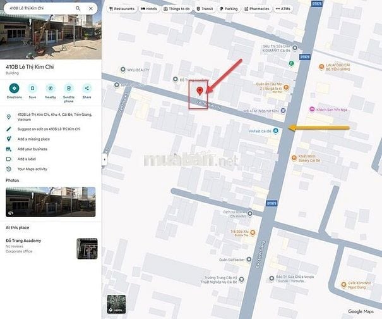The width and height of the screenshot is (382, 319).
Task: Click Add a missing place
Action: [x=33, y=139]
